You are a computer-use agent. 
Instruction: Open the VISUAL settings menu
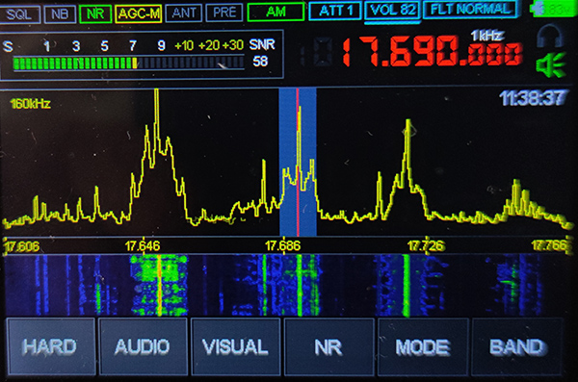point(236,346)
